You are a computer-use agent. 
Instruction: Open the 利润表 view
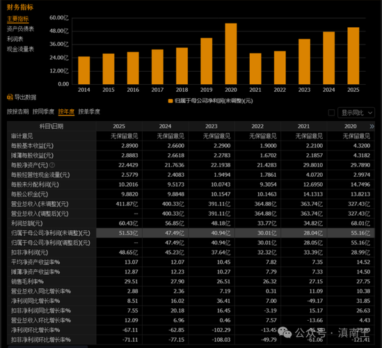pyautogui.click(x=15, y=39)
